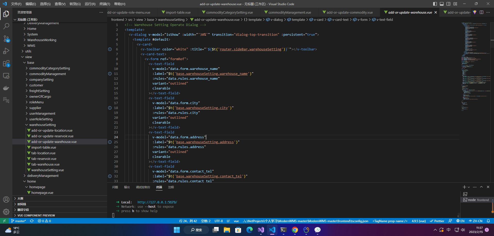Open Source Control view with 62 changes

(6, 39)
